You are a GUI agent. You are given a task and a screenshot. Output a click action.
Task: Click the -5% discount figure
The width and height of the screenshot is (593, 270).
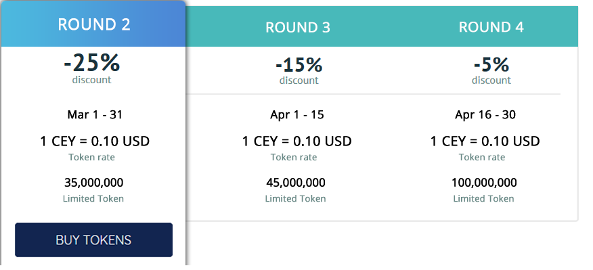point(491,65)
